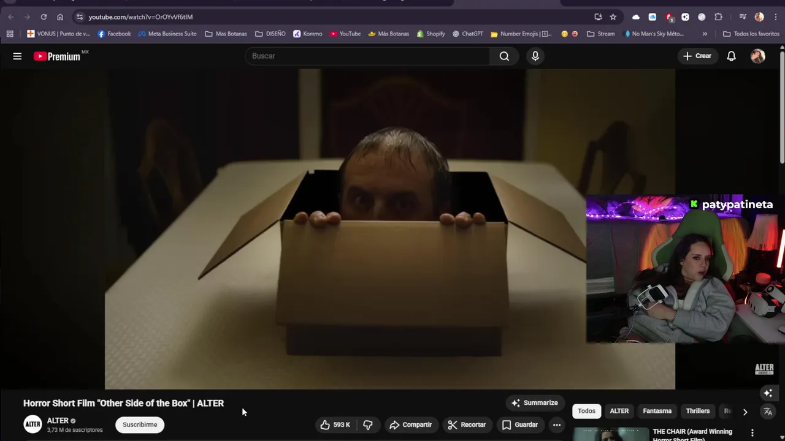Open the YouTube account avatar menu
The image size is (785, 441).
click(x=758, y=56)
